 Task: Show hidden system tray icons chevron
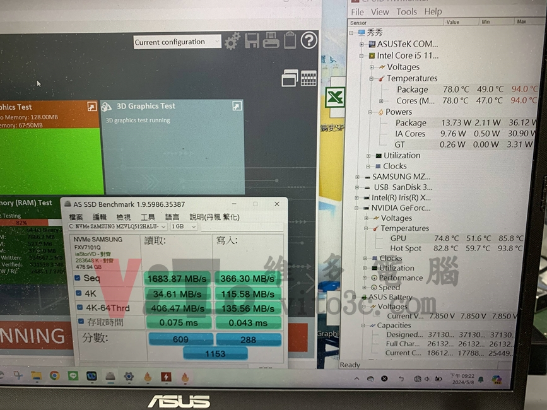click(356, 378)
